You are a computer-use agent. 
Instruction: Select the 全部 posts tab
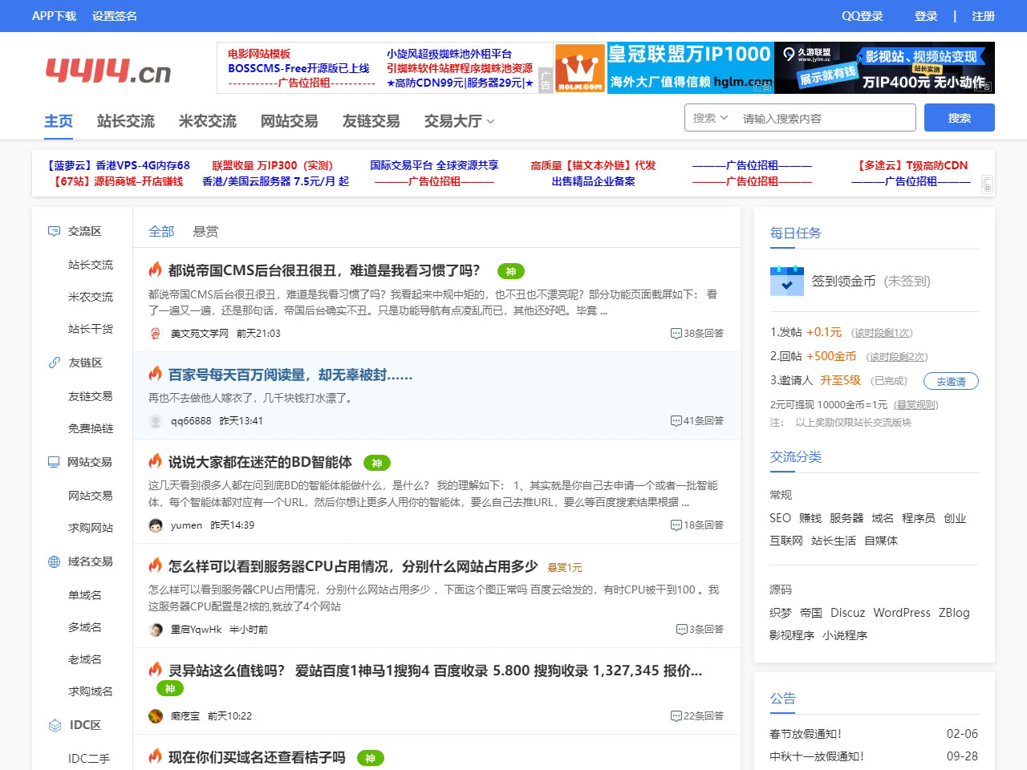[160, 231]
